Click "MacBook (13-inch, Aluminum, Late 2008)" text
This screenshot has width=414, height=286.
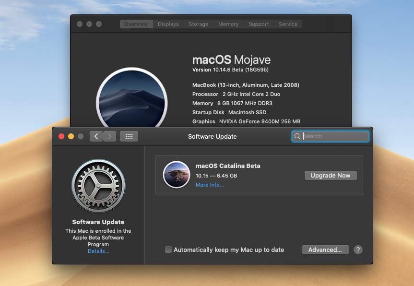(246, 85)
